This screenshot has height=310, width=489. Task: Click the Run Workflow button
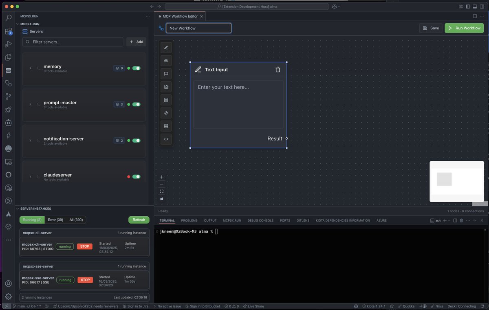(464, 28)
